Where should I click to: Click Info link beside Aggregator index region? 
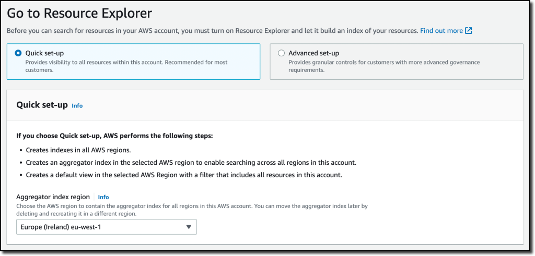point(103,197)
